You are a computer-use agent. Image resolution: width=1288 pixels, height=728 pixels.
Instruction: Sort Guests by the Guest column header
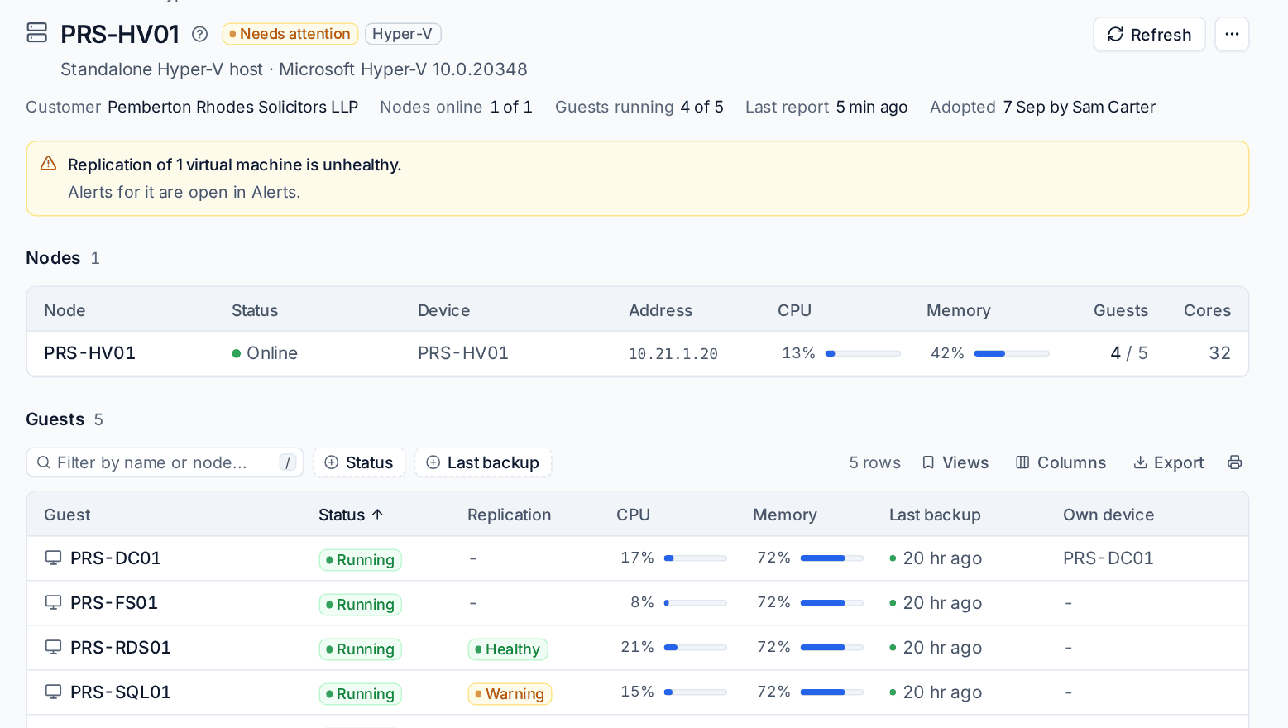coord(67,515)
